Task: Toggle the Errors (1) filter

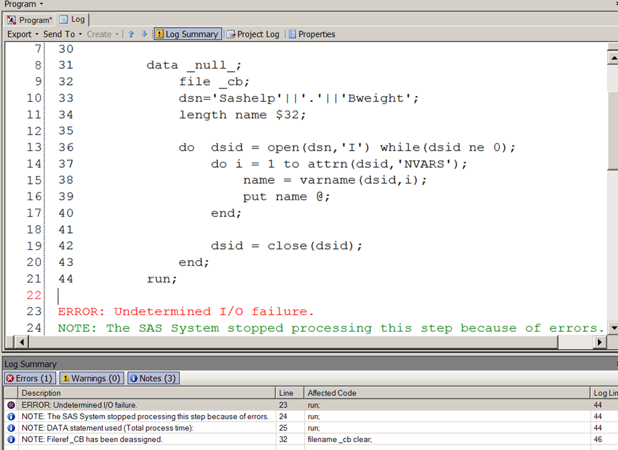Action: [x=29, y=378]
